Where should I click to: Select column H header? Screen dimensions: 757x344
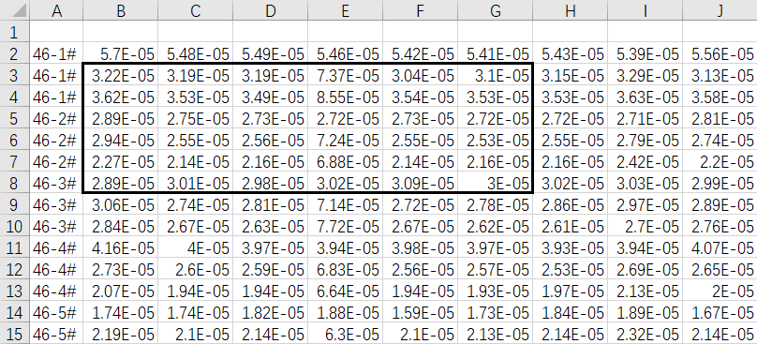[571, 10]
